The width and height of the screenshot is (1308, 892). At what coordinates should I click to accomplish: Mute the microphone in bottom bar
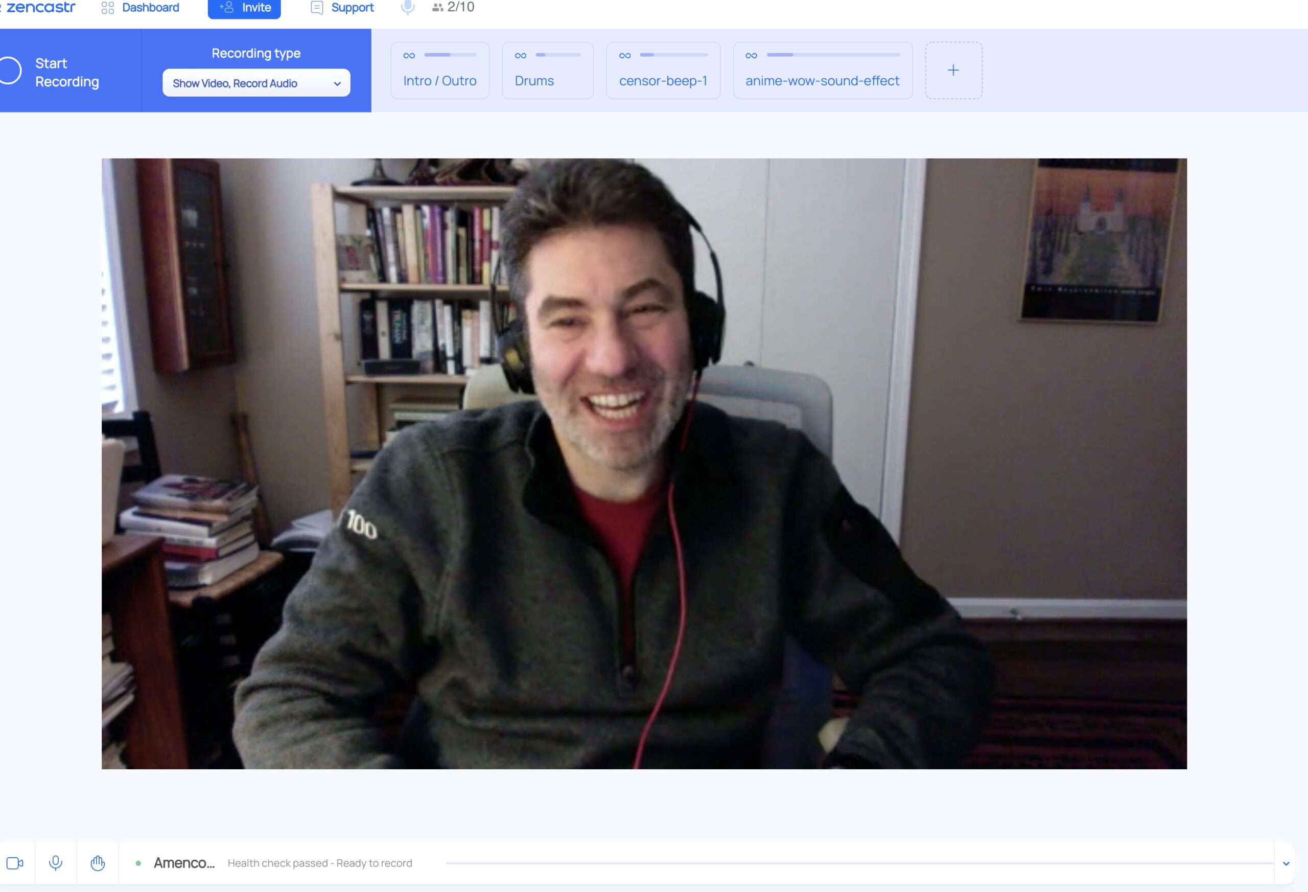(55, 863)
